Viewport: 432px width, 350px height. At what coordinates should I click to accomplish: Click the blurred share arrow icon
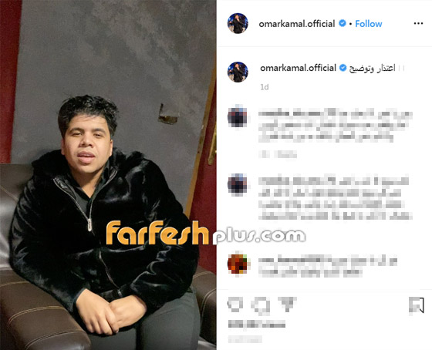[x=287, y=304]
